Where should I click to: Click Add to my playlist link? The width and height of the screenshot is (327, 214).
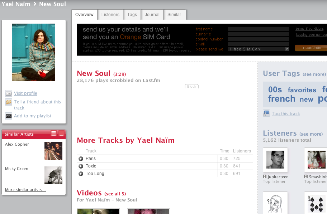[x=33, y=116]
